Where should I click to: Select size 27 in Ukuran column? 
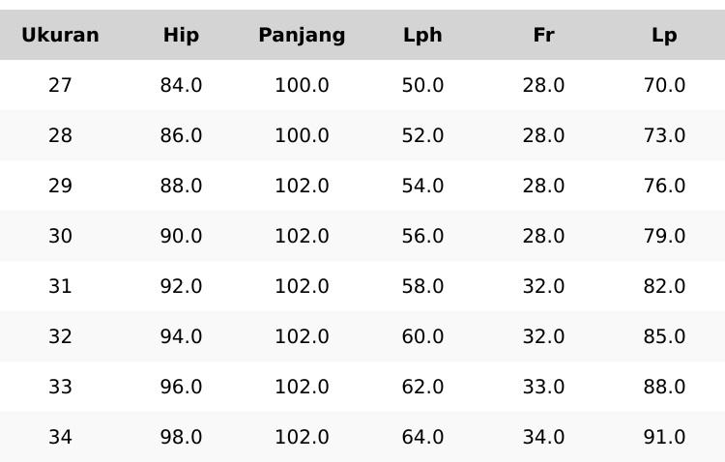(x=60, y=86)
